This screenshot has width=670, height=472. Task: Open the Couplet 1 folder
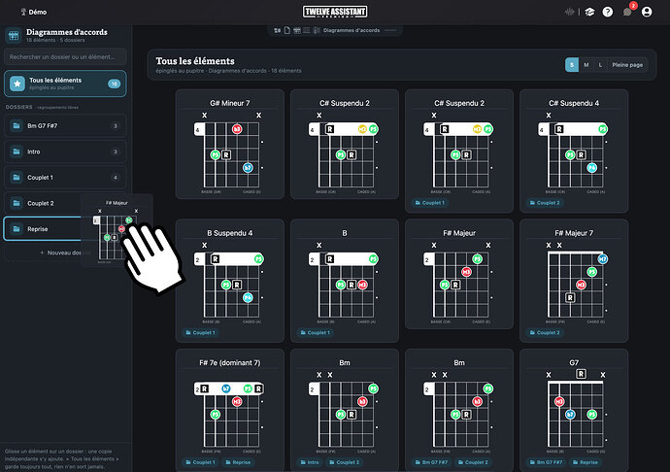pyautogui.click(x=65, y=178)
